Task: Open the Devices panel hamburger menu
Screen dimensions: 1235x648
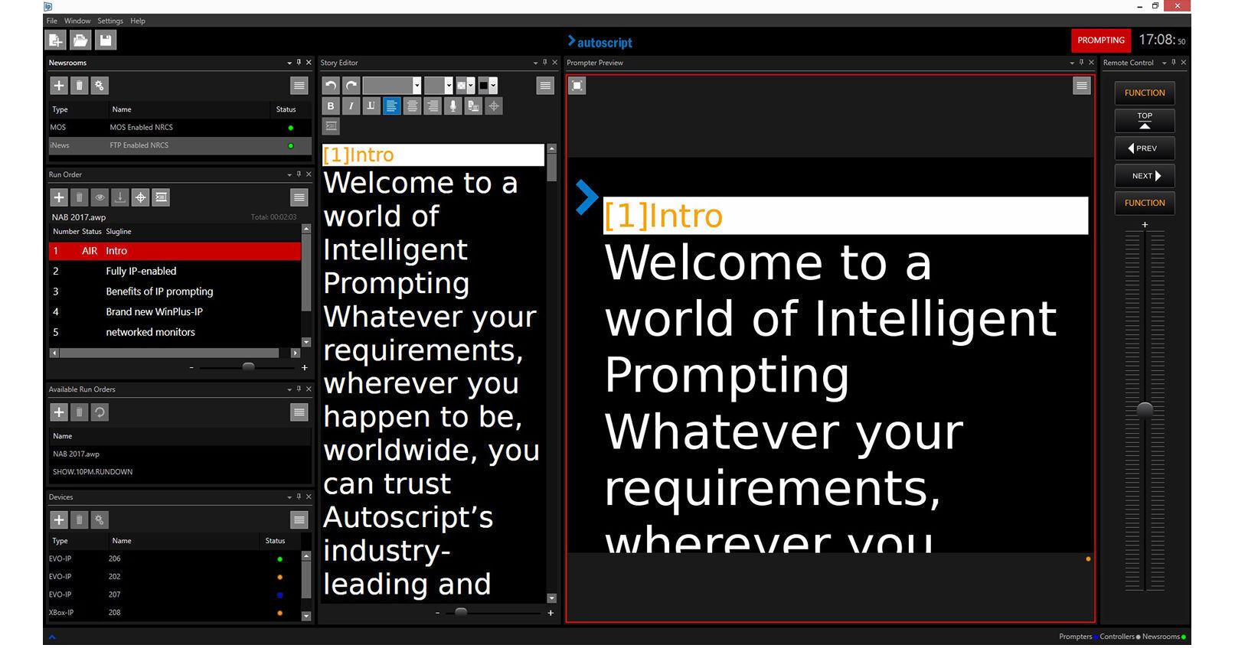Action: (299, 520)
